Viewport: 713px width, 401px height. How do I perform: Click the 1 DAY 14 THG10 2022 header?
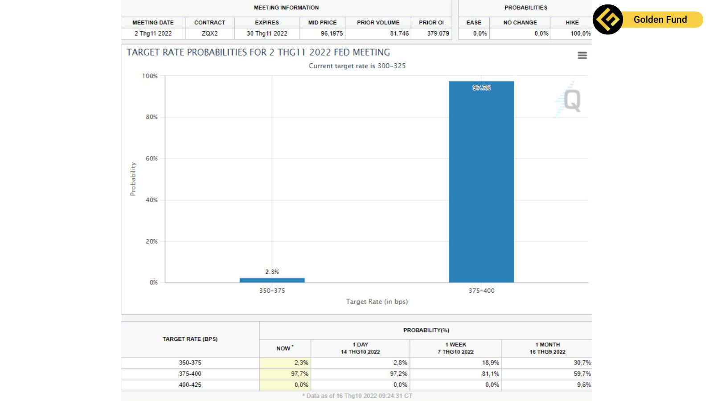point(360,348)
